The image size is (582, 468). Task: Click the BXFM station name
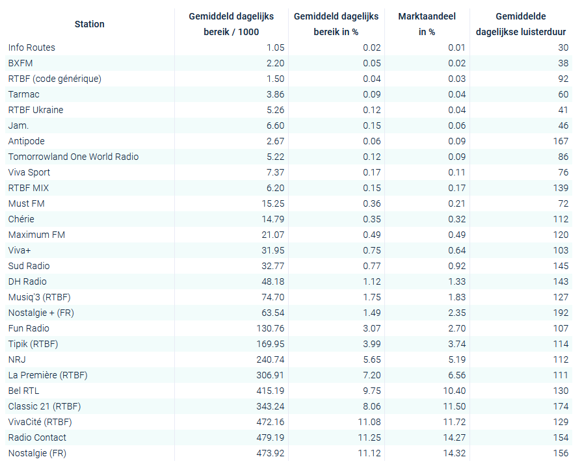pos(20,63)
